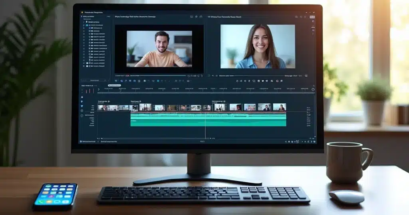Click the orange app icon in title bar
This screenshot has height=215, width=409.
tap(82, 12)
